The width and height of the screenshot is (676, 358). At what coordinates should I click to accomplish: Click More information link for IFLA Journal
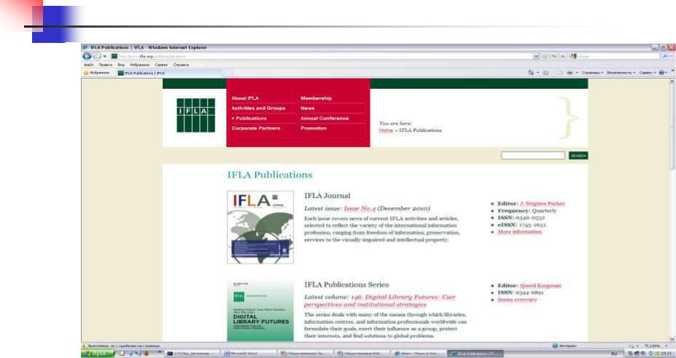click(x=519, y=231)
